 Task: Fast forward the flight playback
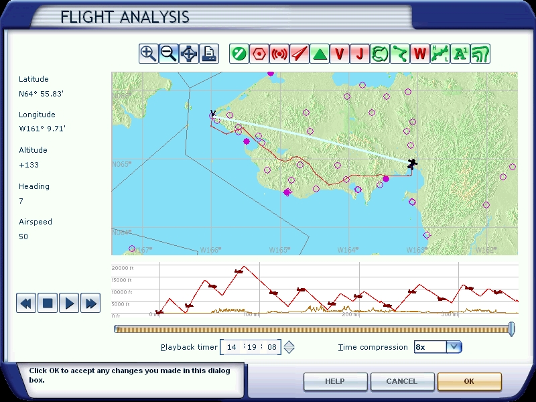90,303
